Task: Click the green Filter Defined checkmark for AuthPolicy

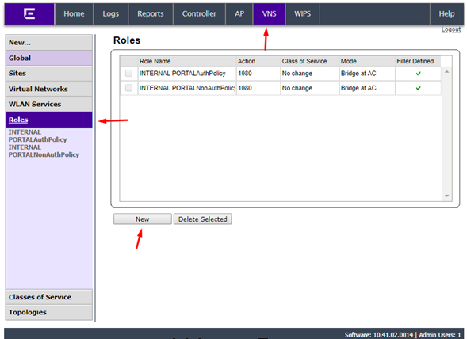Action: [418, 74]
